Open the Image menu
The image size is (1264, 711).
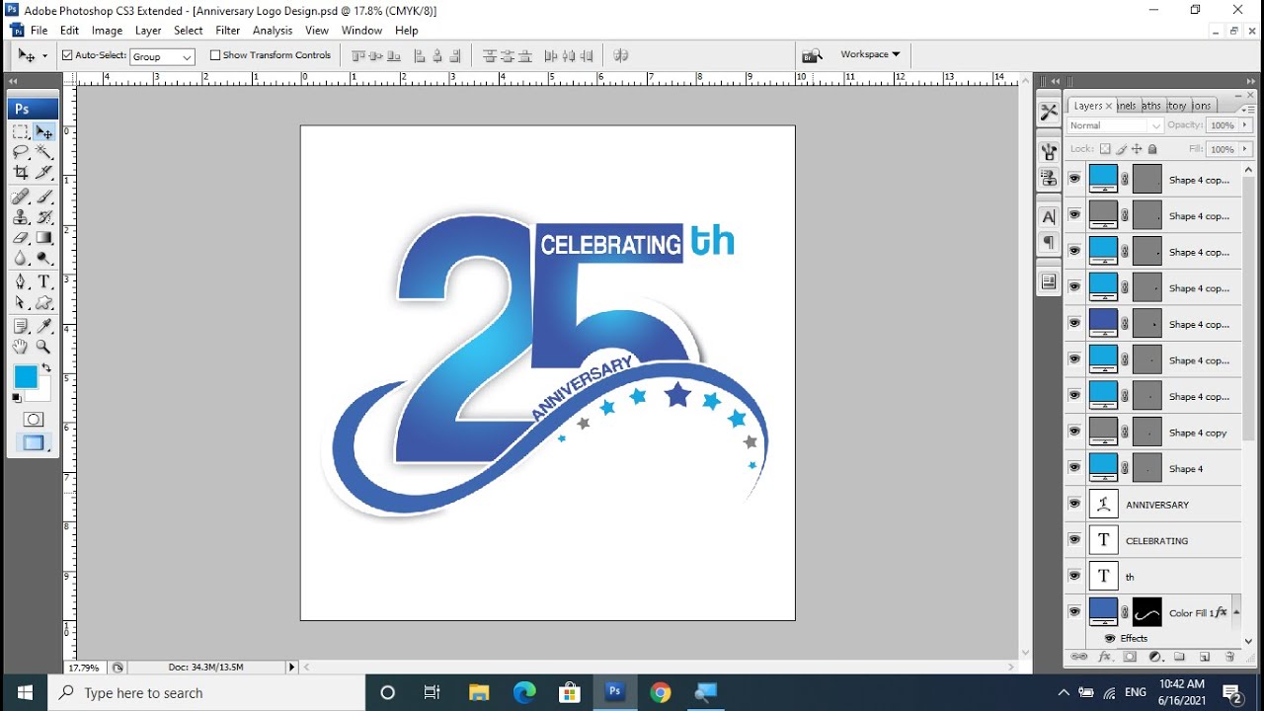(x=107, y=31)
